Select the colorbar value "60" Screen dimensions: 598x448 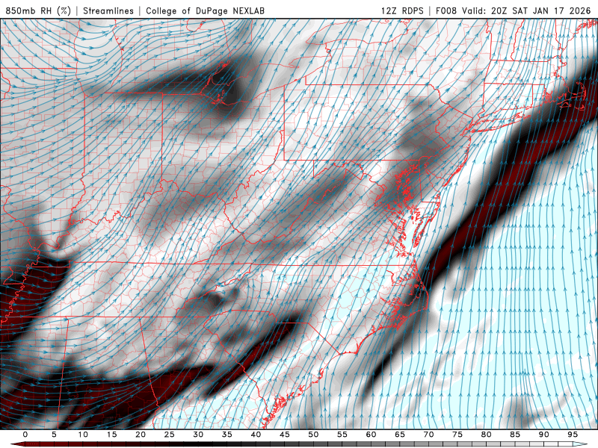[x=371, y=435]
